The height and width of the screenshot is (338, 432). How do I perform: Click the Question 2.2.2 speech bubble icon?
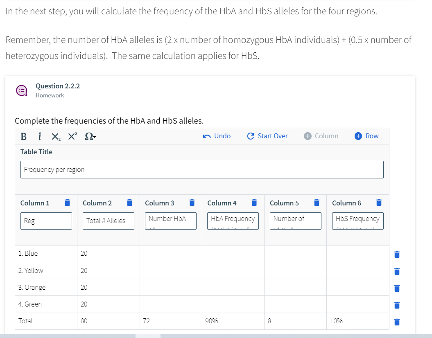click(x=21, y=90)
